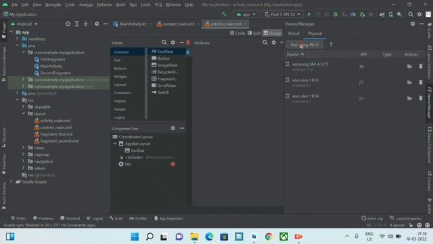This screenshot has width=433, height=244.
Task: Open the Device Manager side tool window
Action: tap(430, 102)
